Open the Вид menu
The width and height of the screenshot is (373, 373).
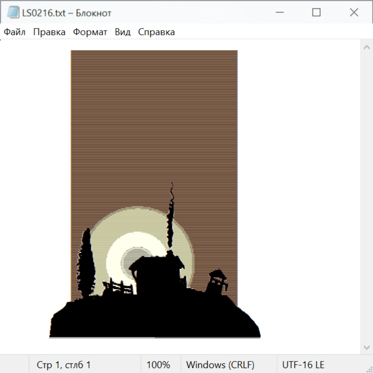[x=122, y=32]
